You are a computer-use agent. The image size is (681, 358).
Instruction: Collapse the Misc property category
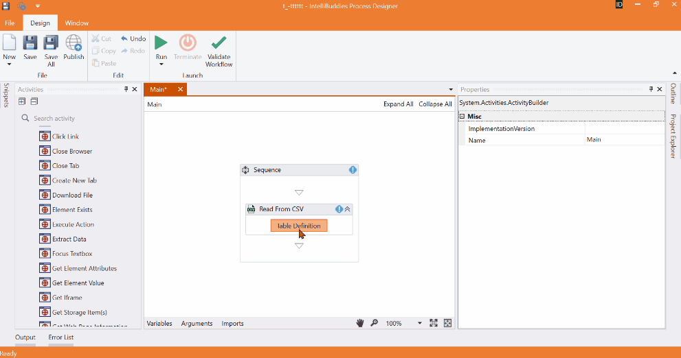[x=462, y=116]
